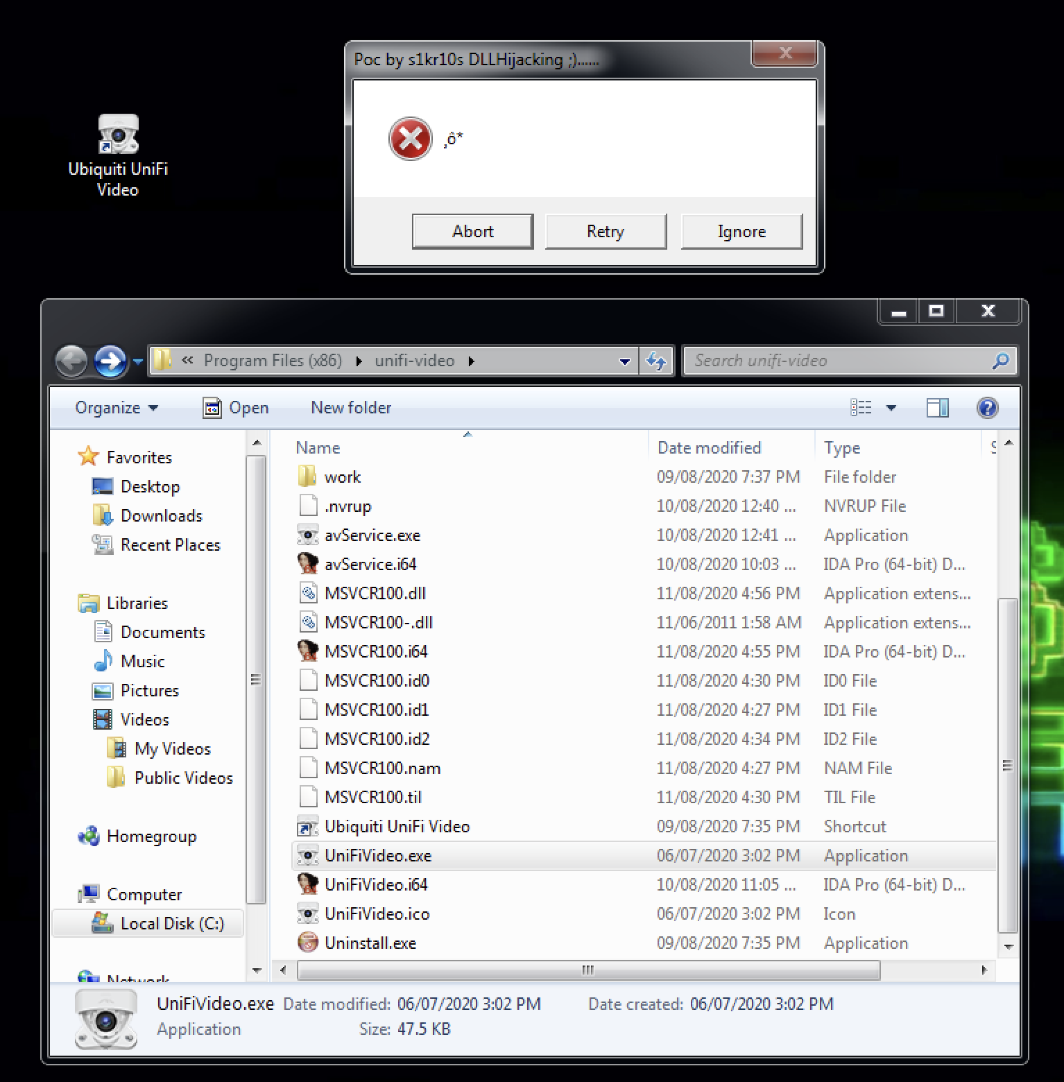
Task: Open the Ubiquiti UniFi Video desktop shortcut
Action: click(118, 155)
